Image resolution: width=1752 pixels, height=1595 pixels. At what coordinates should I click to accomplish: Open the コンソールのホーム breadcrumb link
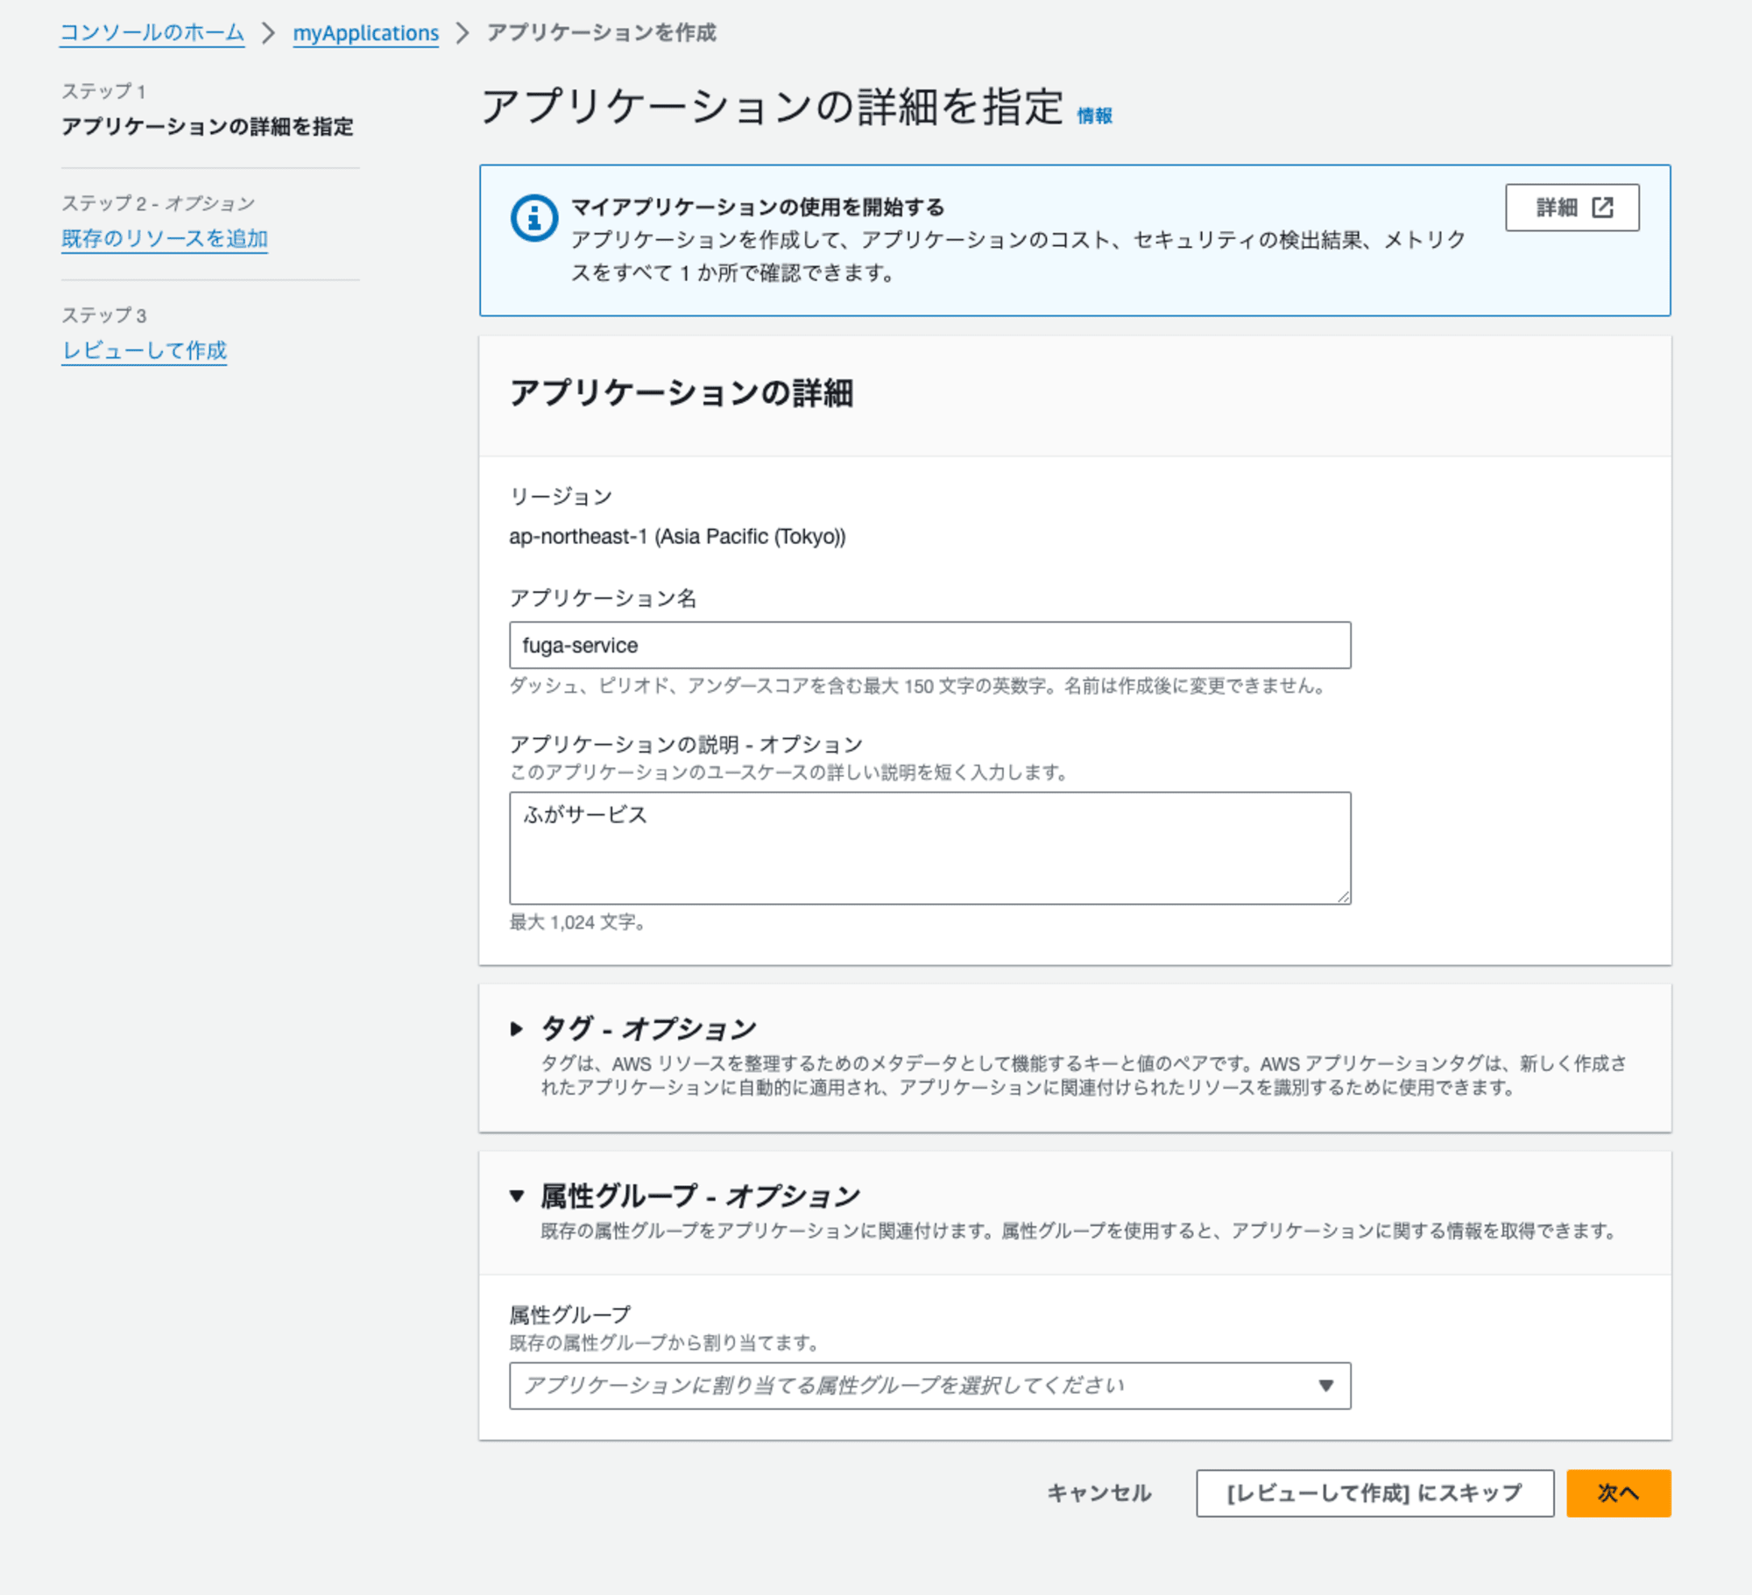point(152,33)
